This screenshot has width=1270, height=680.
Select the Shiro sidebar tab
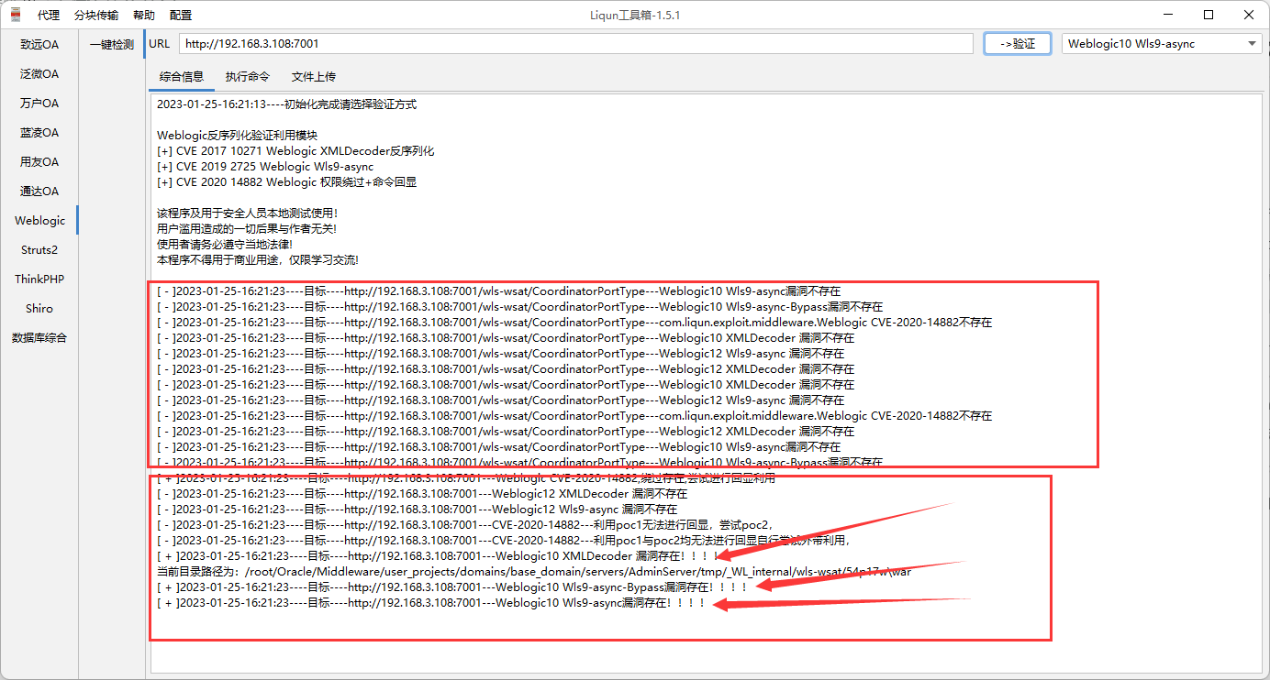click(39, 308)
